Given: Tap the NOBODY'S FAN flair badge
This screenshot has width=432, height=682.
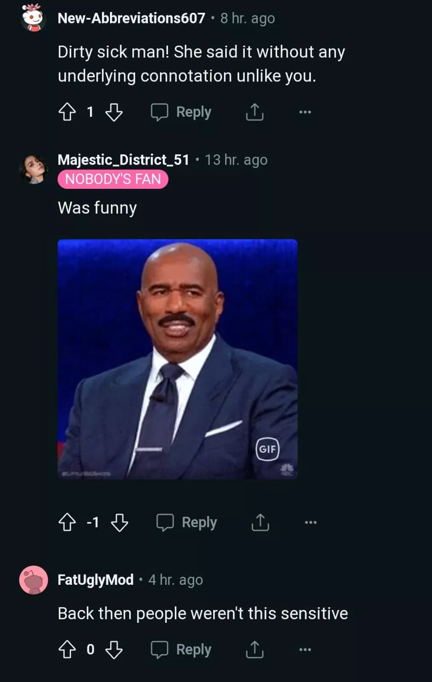Looking at the screenshot, I should coord(113,179).
